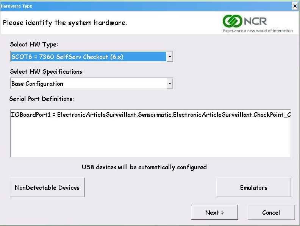Select the IOBoardPort1 definition line

[151, 115]
